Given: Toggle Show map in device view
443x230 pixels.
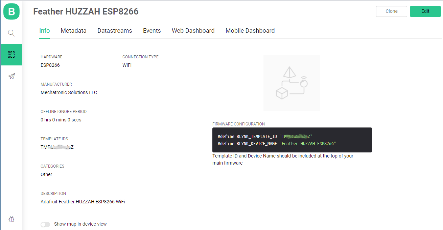Looking at the screenshot, I should (x=45, y=224).
